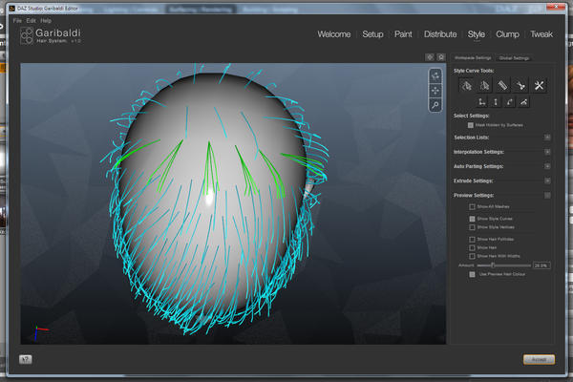Click the vertical scale curve tool icon

pyautogui.click(x=496, y=102)
